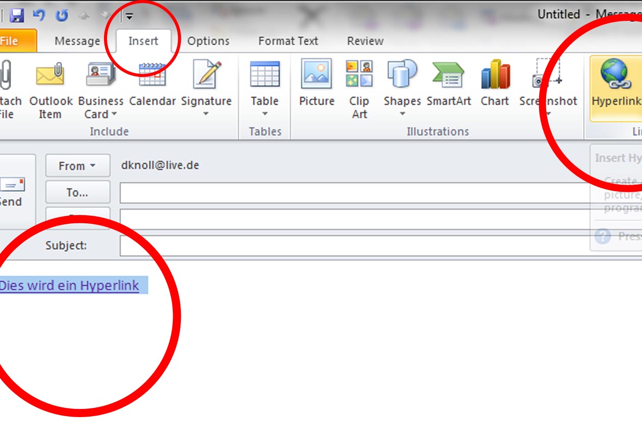
Task: Open the From account selector
Action: click(77, 165)
